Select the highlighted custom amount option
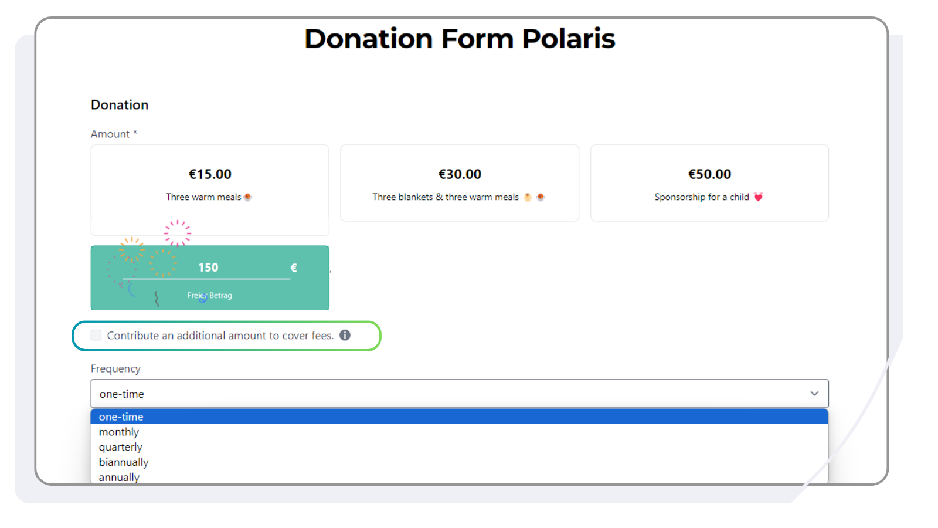Image resolution: width=938 pixels, height=528 pixels. point(209,277)
